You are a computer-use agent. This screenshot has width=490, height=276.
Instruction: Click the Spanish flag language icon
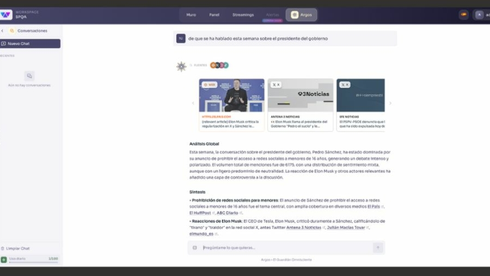[x=463, y=15]
